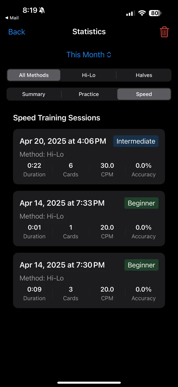Screen dimensions: 178x387
Task: Tap the battery indicator showing 80
Action: click(x=155, y=13)
